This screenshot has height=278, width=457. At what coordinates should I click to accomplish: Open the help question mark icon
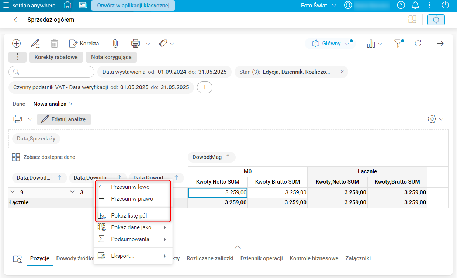pyautogui.click(x=401, y=6)
